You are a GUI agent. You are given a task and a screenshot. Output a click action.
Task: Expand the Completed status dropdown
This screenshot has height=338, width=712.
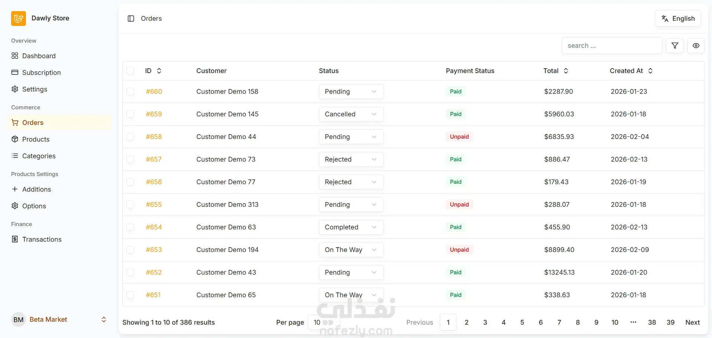pos(351,227)
